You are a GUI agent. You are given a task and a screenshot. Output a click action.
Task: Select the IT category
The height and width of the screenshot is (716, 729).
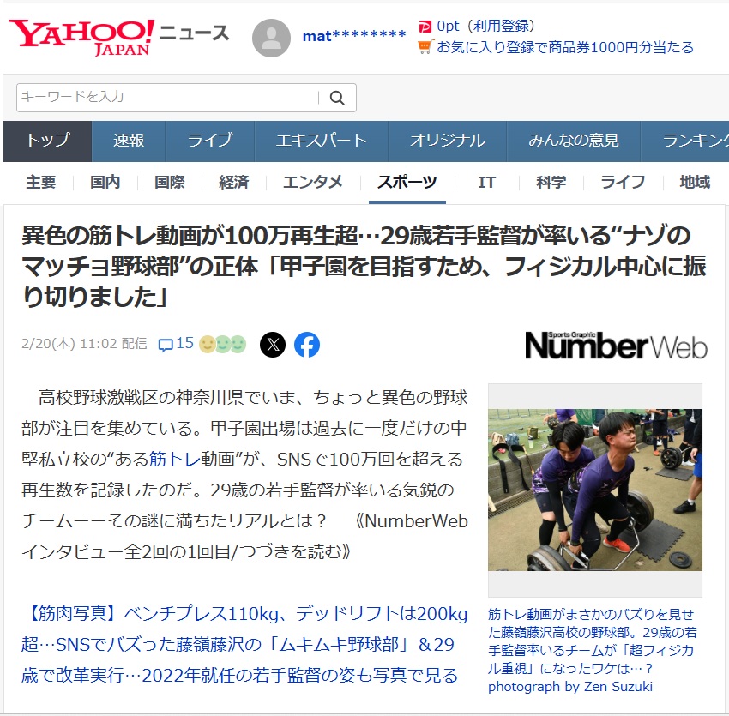[x=486, y=182]
